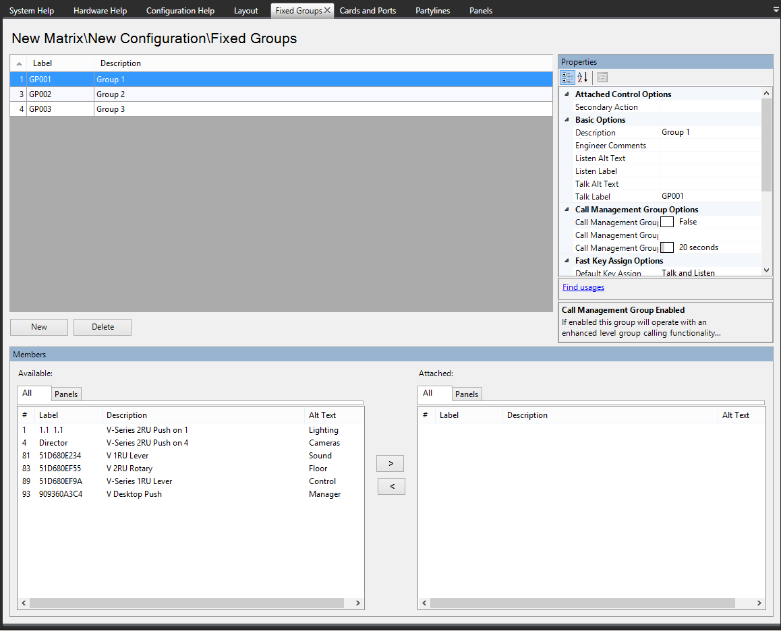Open the Cards and Ports tab

368,11
